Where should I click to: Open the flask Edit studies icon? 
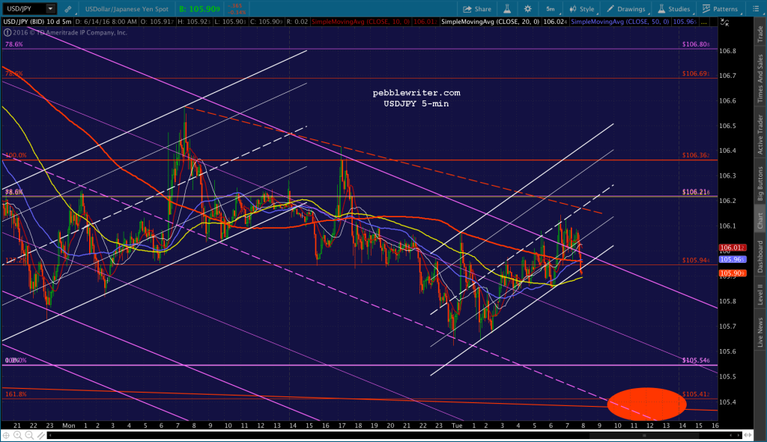[507, 9]
